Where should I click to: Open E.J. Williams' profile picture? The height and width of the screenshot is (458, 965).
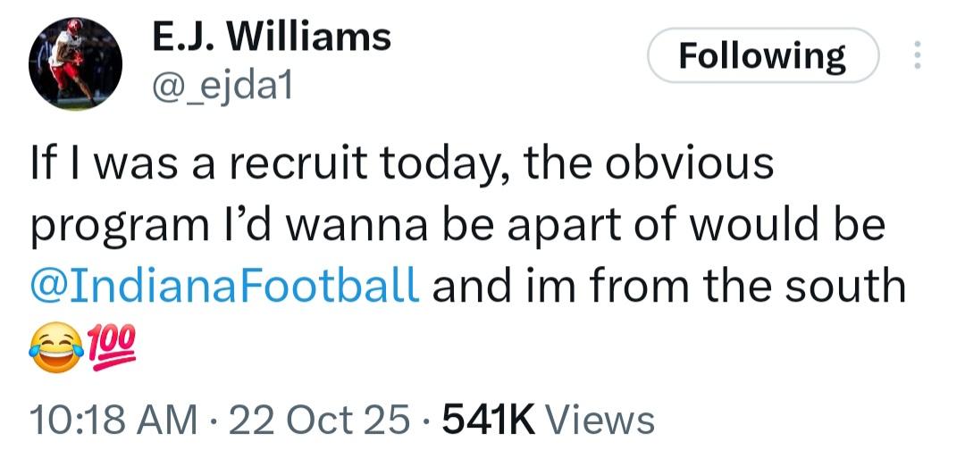(x=75, y=64)
